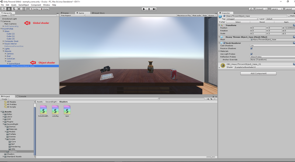Screen dimensions: 295x162
Task: Click the Hierarchy search field
Action: coord(33,15)
